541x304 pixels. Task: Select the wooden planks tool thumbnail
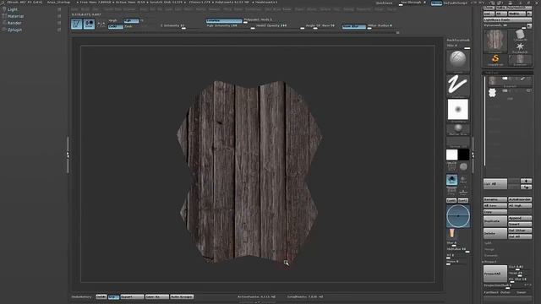coord(495,41)
